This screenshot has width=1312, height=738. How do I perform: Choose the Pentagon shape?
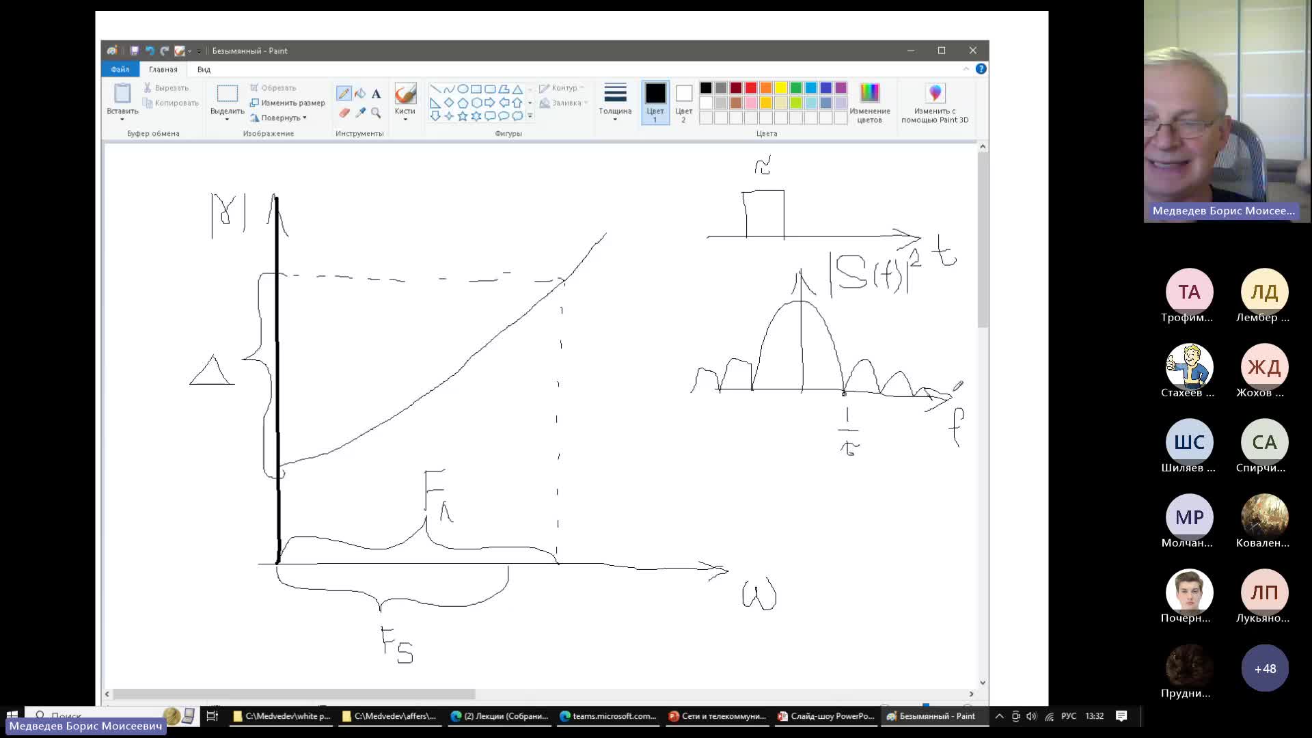point(463,102)
